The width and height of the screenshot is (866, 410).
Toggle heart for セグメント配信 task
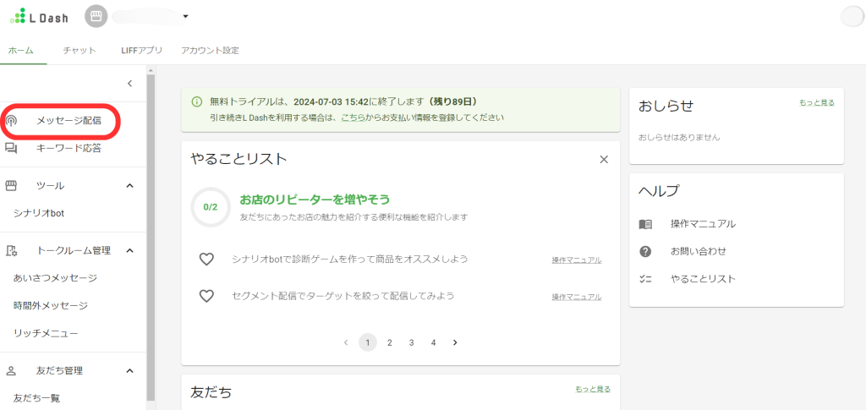tap(206, 296)
